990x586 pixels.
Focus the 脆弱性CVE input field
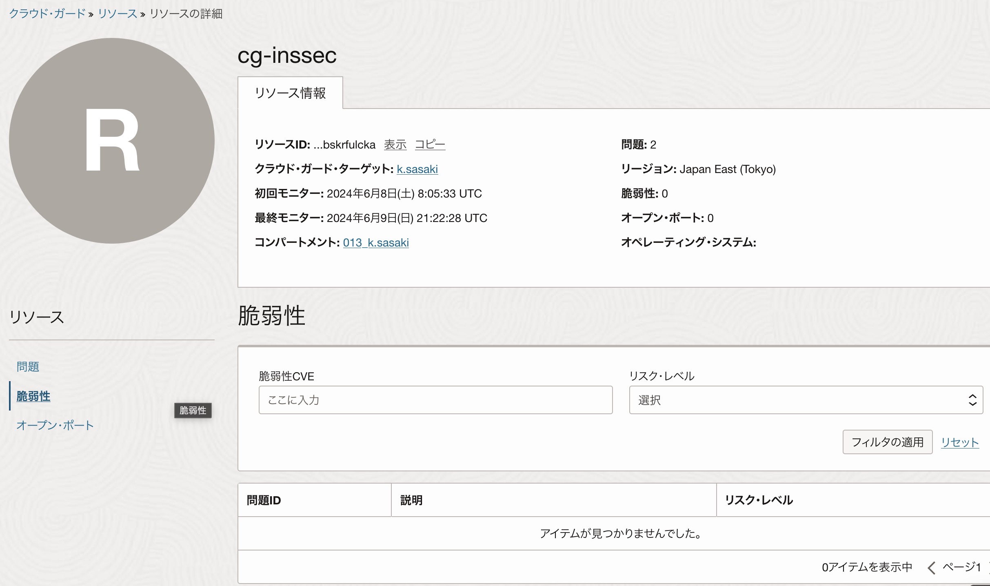click(x=435, y=400)
